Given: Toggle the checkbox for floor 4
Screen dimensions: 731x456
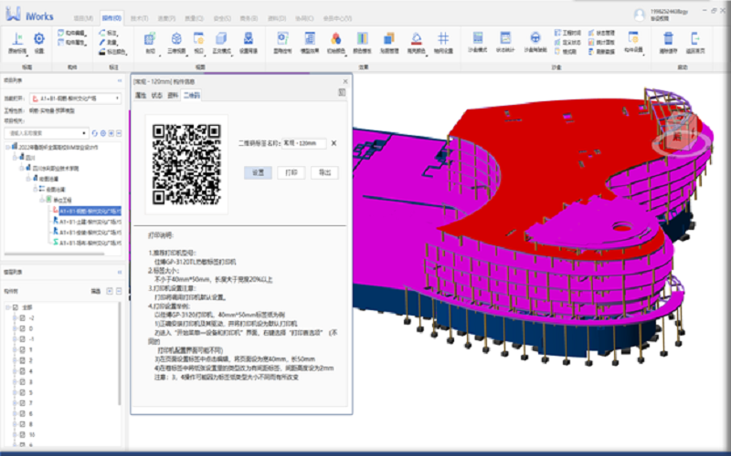Looking at the screenshot, I should pyautogui.click(x=22, y=371).
